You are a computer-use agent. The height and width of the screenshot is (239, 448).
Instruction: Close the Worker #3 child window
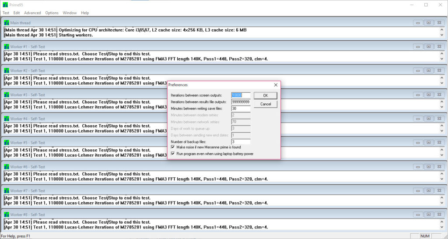pyautogui.click(x=439, y=95)
